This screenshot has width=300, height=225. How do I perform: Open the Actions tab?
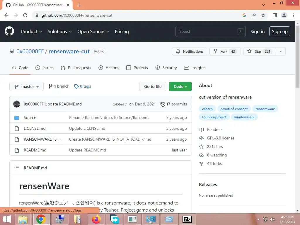109,68
